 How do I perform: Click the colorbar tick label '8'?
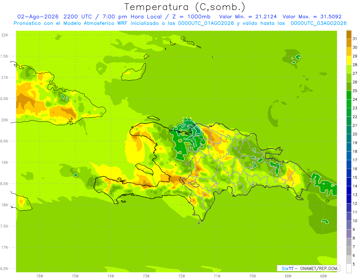point(354,238)
